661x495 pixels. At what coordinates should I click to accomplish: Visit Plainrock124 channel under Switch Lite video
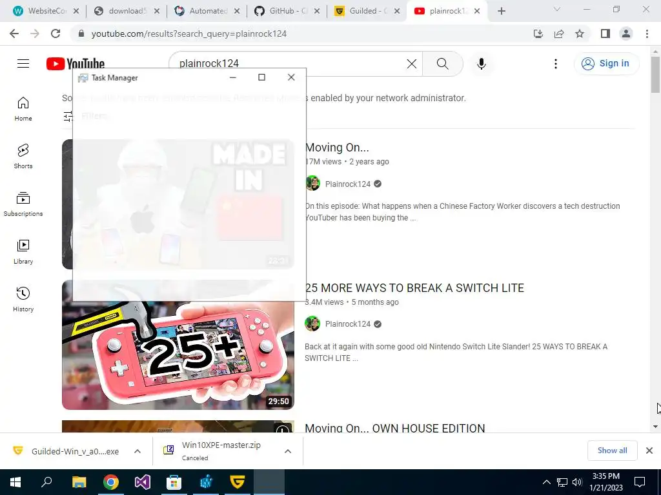(x=348, y=324)
